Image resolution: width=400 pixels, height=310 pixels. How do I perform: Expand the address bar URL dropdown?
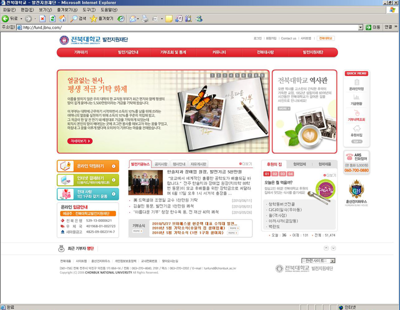pyautogui.click(x=361, y=27)
